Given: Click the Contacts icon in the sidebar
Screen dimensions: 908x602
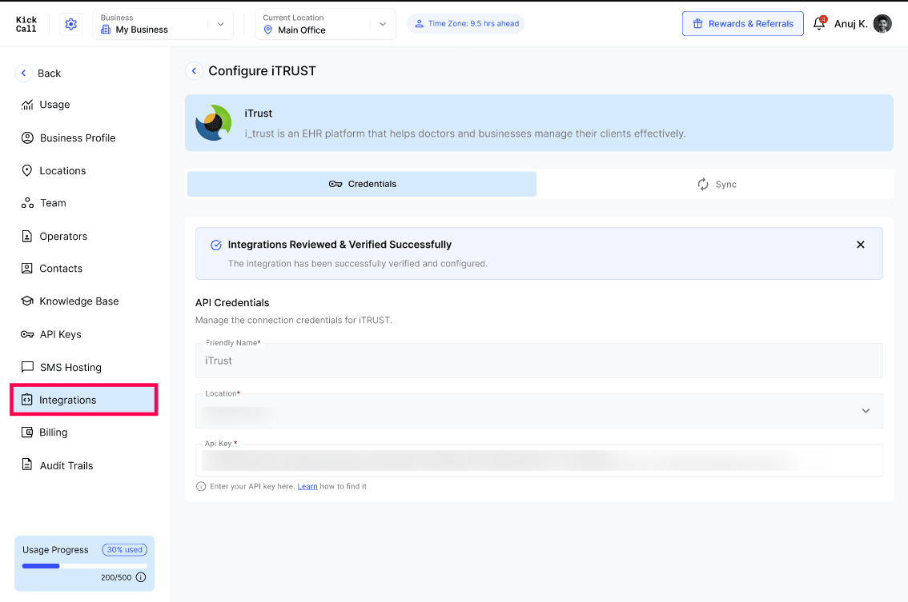Looking at the screenshot, I should click(x=26, y=269).
